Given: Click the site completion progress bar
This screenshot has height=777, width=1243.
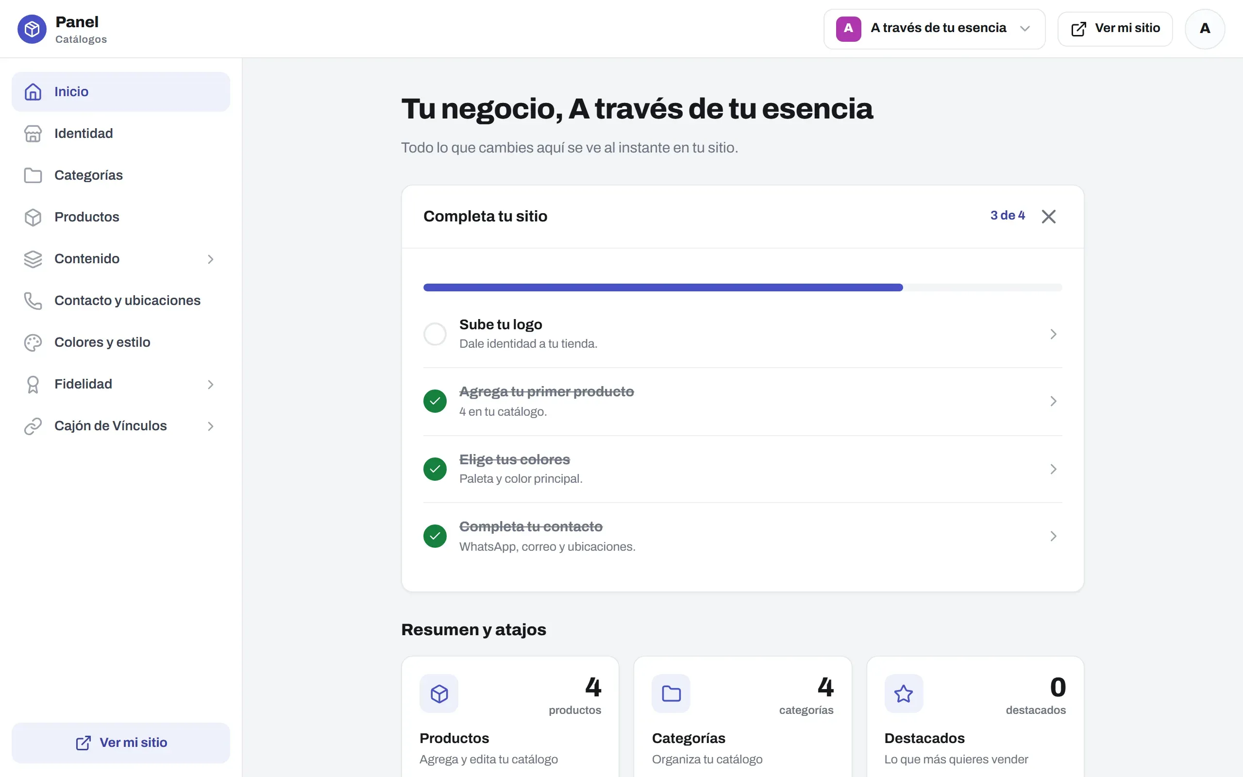Looking at the screenshot, I should tap(742, 288).
